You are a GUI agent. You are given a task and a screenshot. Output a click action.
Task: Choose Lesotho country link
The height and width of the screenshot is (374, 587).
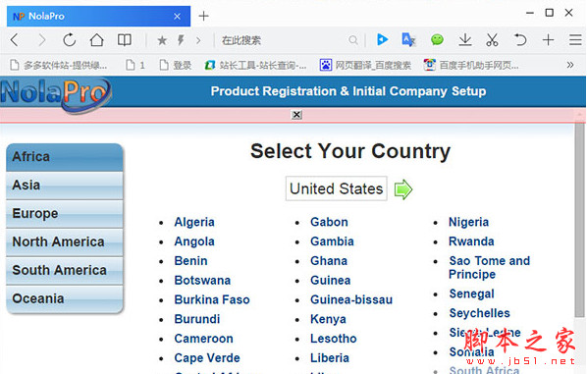[x=334, y=339]
